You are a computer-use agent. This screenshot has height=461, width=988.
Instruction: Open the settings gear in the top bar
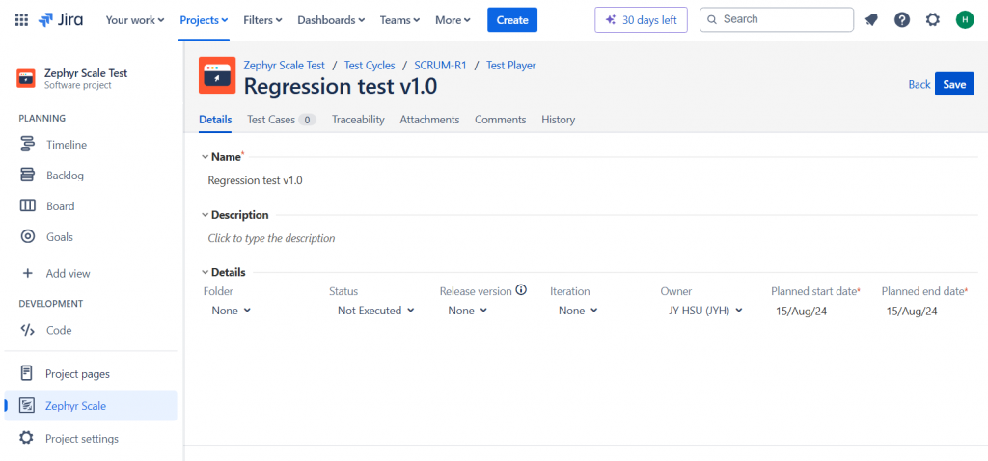point(933,19)
